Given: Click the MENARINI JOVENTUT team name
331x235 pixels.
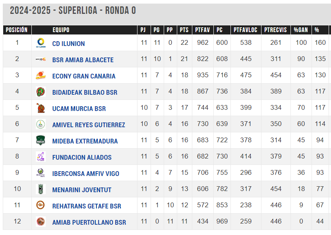Looking at the screenshot, I should [82, 190].
